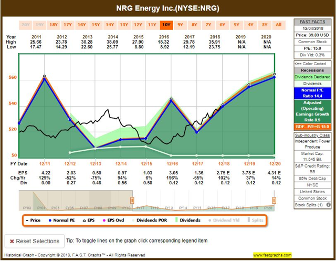This screenshot has height=261, width=336.
Task: Click the left range slider handle
Action: tap(132, 201)
